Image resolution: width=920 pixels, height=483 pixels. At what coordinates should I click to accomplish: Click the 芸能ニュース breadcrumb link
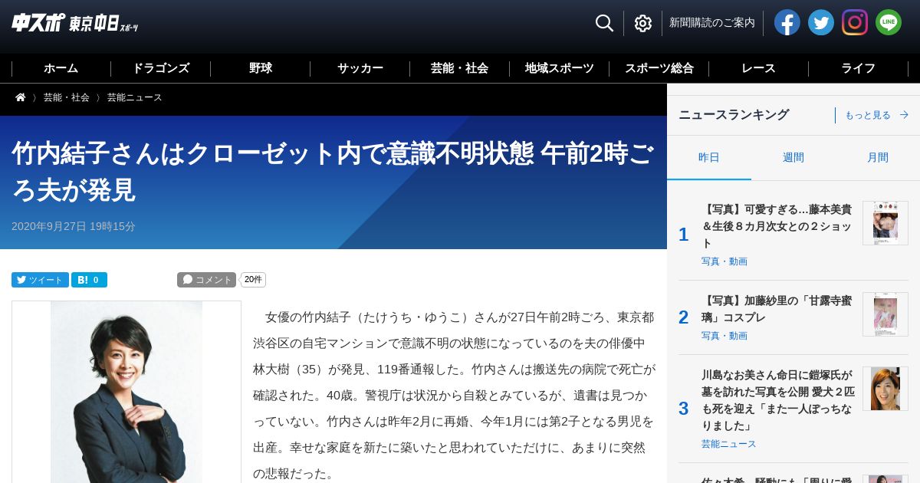135,97
